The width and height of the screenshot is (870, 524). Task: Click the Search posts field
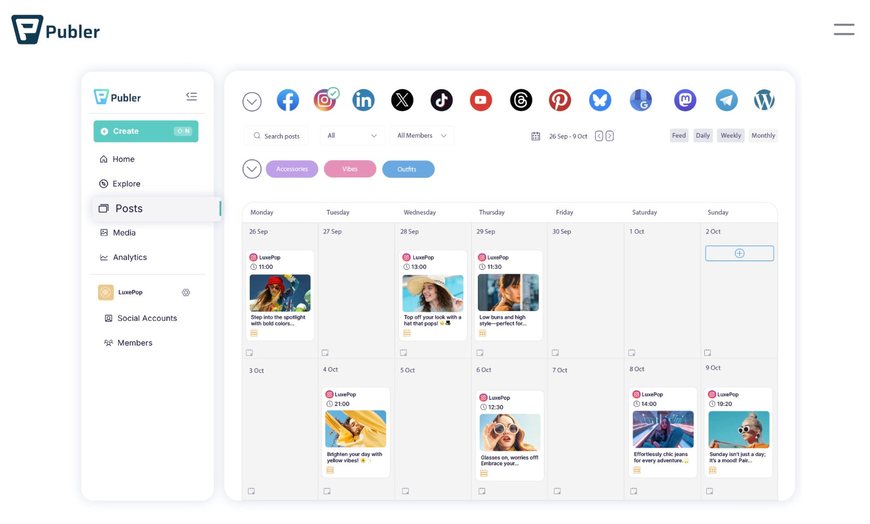276,136
